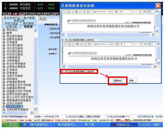The width and height of the screenshot is (165, 129).
Task: Click the 刷新 refresh button
Action: pyautogui.click(x=43, y=19)
